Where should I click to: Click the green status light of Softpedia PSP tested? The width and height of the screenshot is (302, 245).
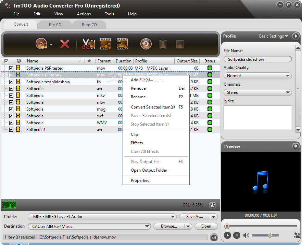coord(210,68)
